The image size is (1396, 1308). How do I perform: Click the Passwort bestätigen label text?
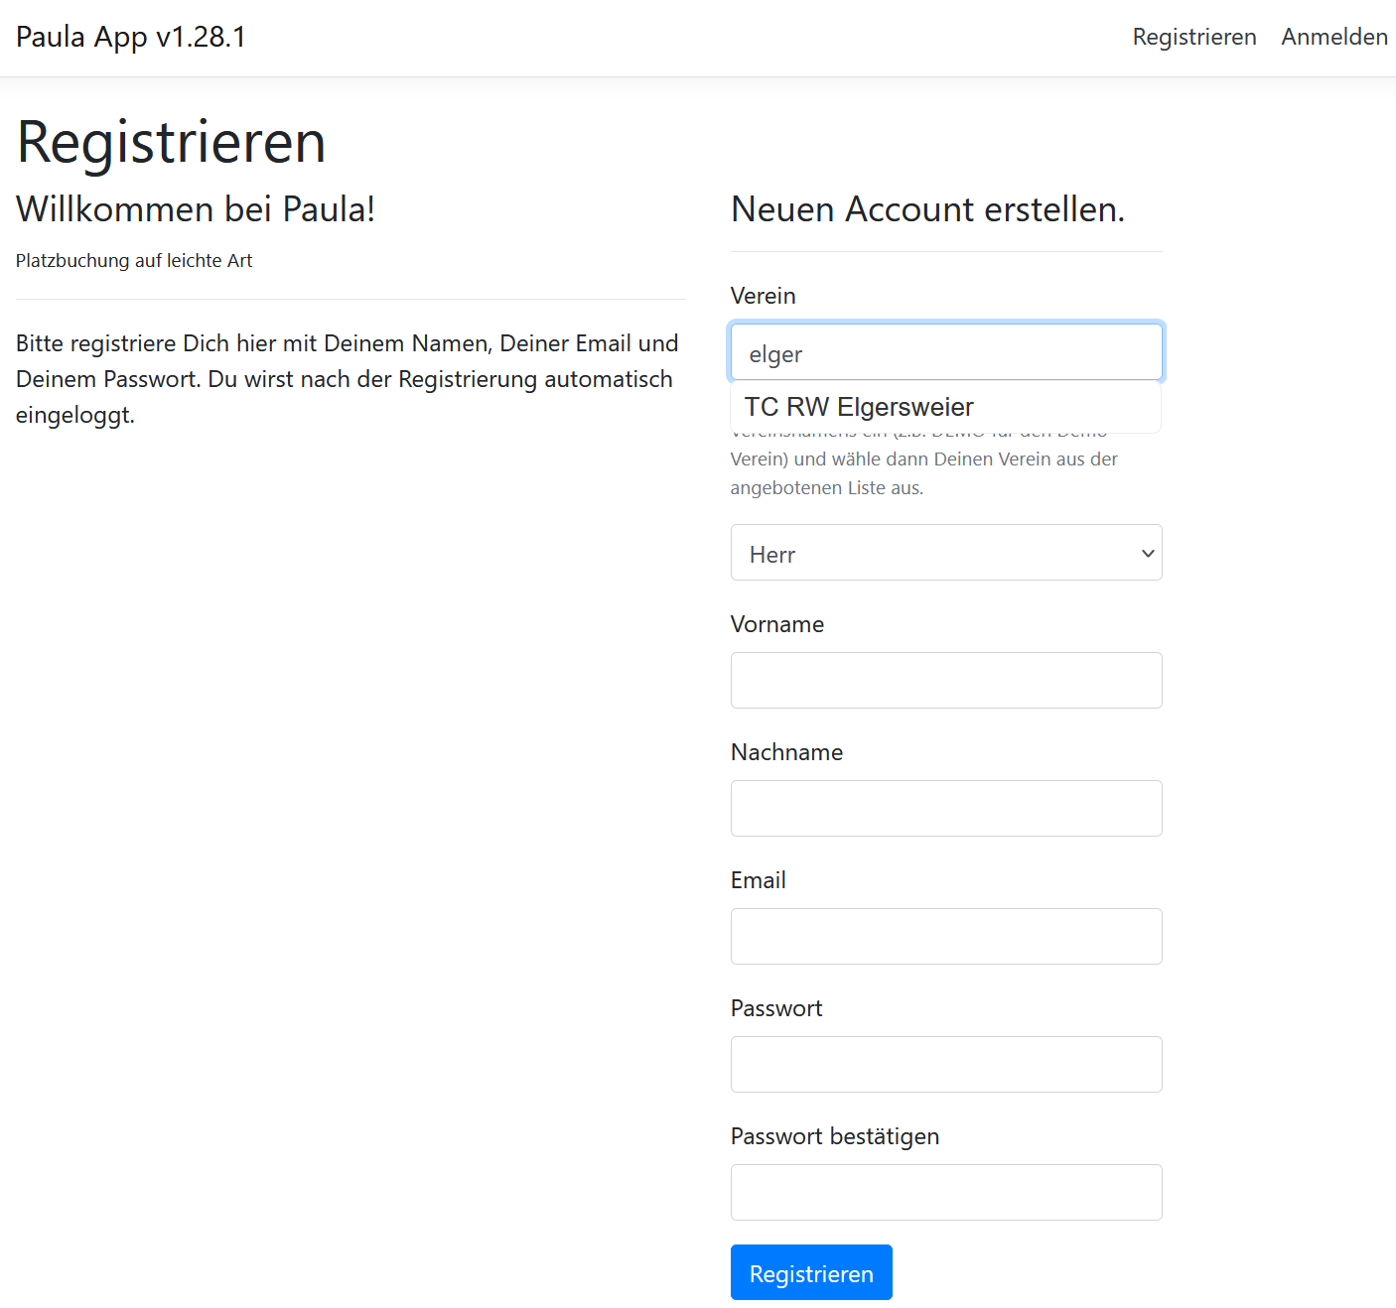pyautogui.click(x=834, y=1136)
